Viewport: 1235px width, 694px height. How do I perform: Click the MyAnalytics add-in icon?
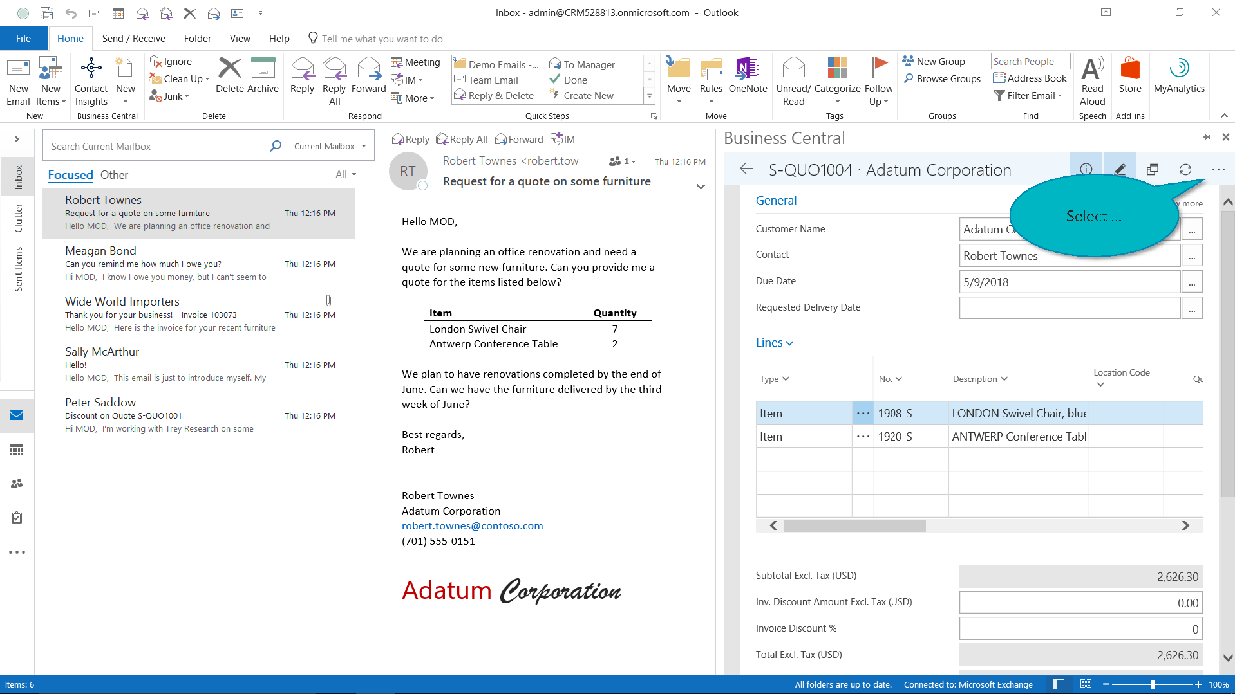1178,68
